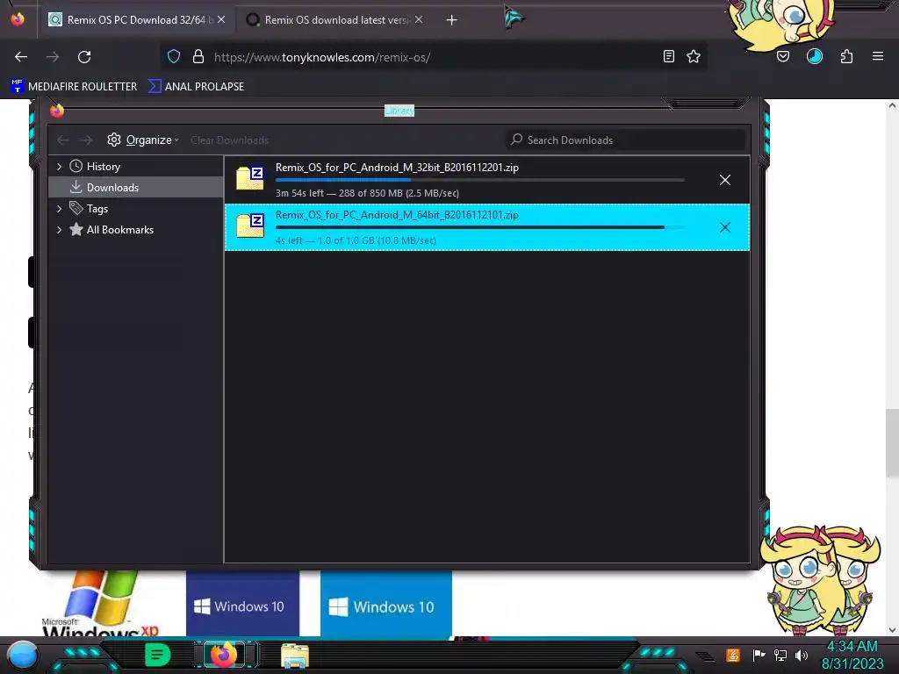Screen dimensions: 899x674
Task: Open the green notes app in taskbar
Action: click(158, 655)
